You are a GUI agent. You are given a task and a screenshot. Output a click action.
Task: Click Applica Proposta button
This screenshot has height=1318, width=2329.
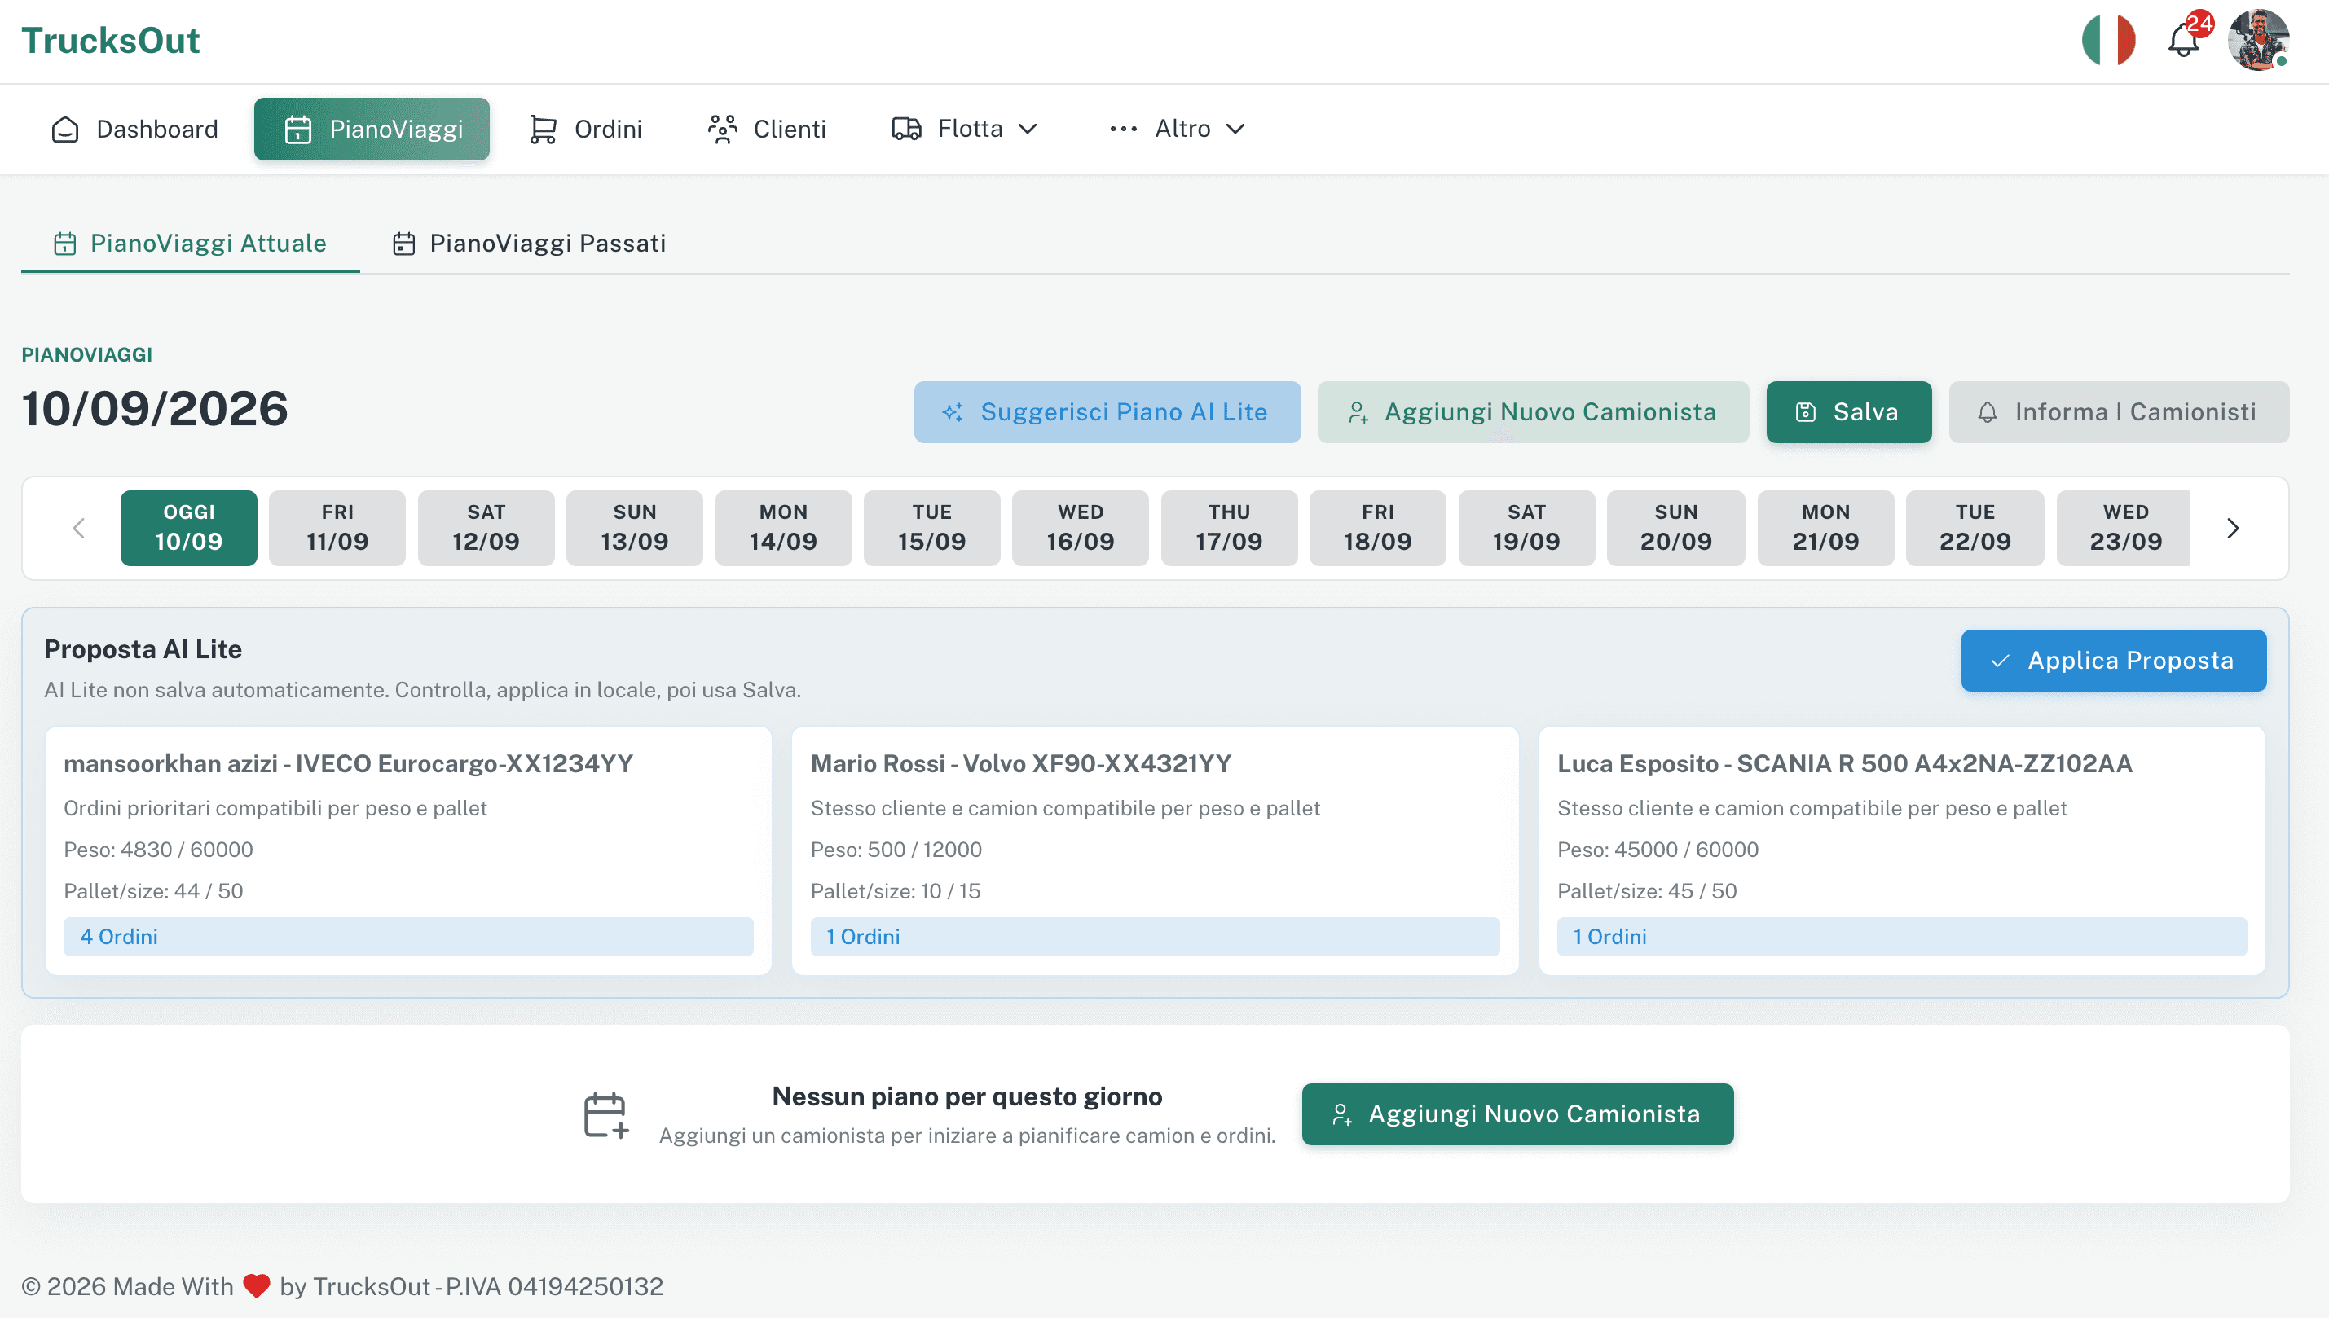(2114, 661)
